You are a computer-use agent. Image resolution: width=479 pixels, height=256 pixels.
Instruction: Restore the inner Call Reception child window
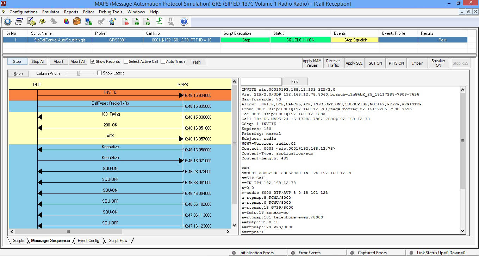point(468,12)
